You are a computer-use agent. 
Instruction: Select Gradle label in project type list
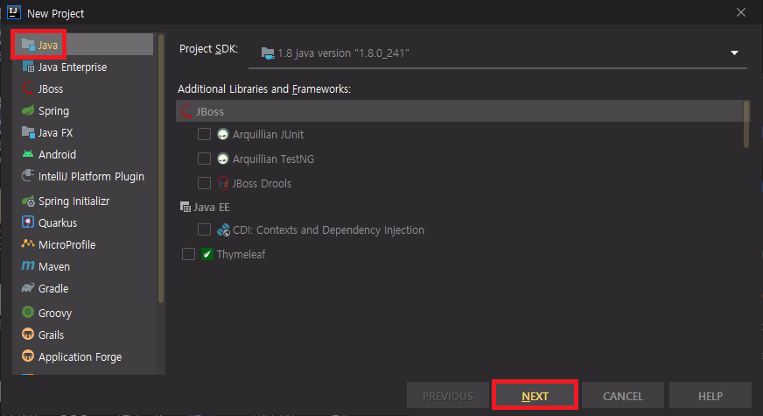click(53, 288)
